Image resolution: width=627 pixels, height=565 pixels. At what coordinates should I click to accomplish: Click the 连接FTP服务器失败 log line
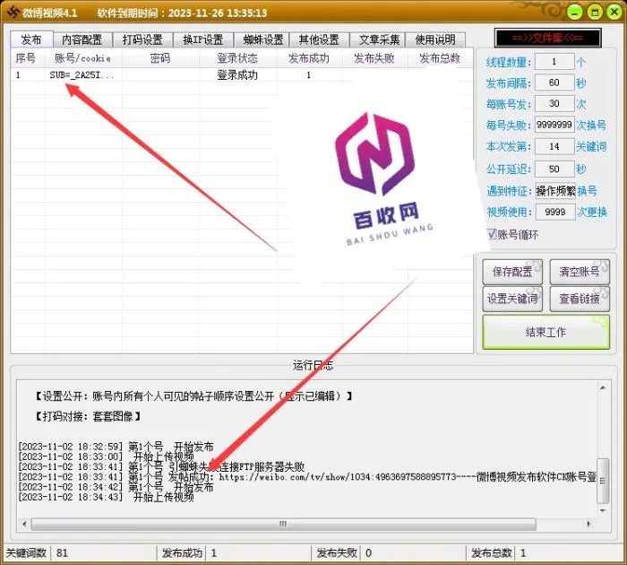161,466
